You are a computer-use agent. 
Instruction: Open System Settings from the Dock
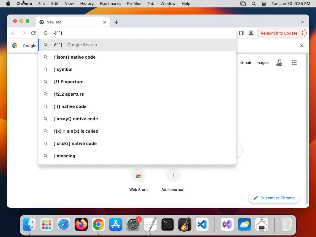pos(133,224)
